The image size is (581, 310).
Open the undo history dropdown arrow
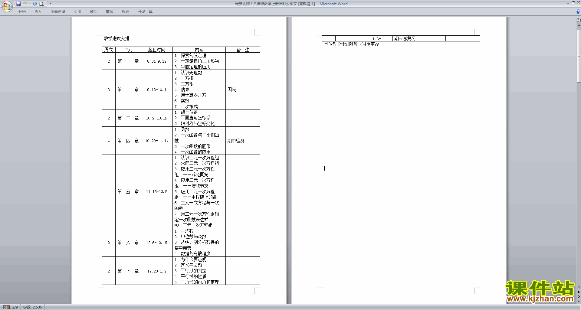29,4
